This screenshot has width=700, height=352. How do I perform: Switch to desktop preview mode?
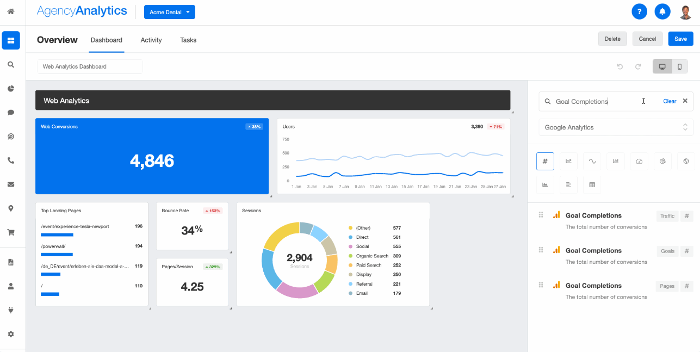662,66
